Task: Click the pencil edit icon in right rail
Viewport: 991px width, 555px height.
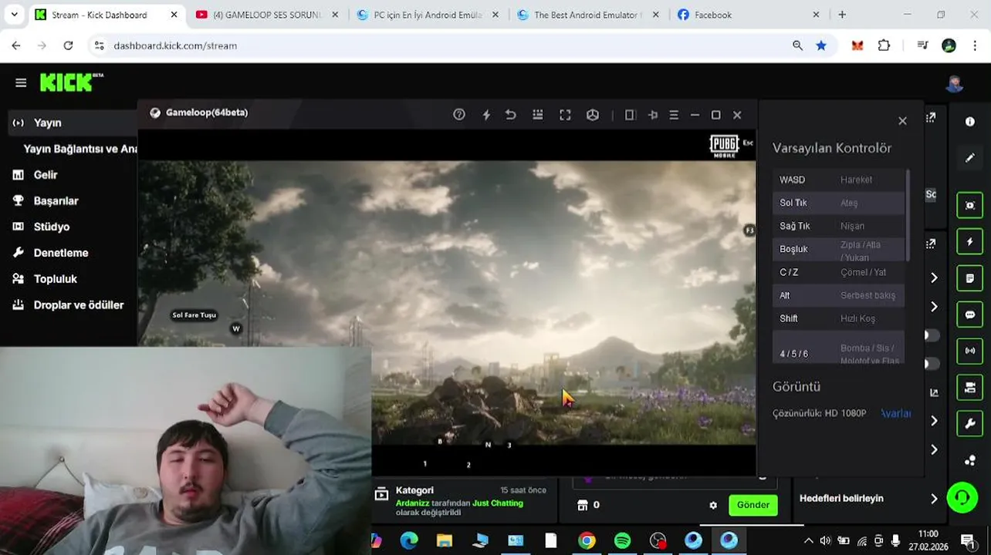Action: tap(970, 158)
